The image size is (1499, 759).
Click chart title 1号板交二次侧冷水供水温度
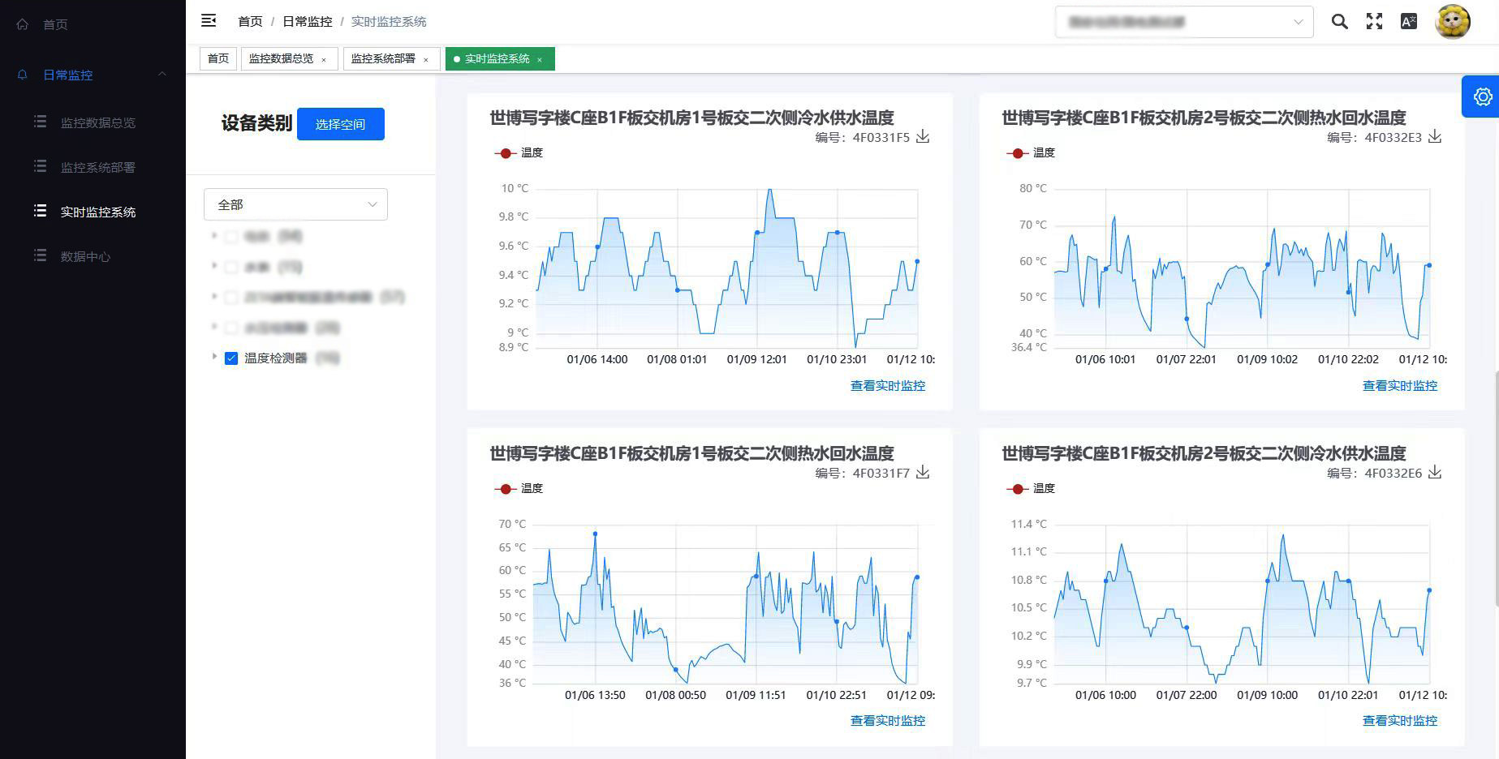point(691,118)
